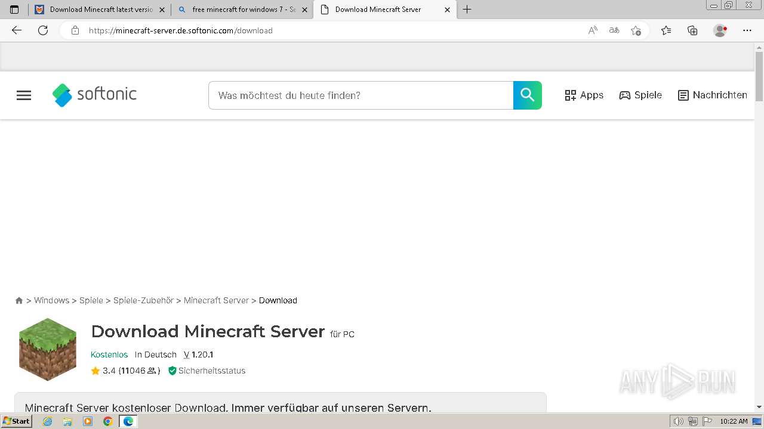Image resolution: width=764 pixels, height=429 pixels.
Task: Open the Softonic hamburger menu
Action: tap(24, 95)
